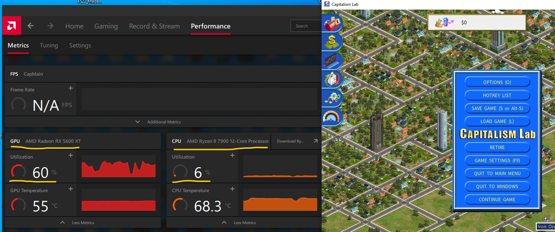Viewport: 555px width, 232px height.
Task: Click AMD Radeon RX 5600 XT label
Action: (x=53, y=141)
